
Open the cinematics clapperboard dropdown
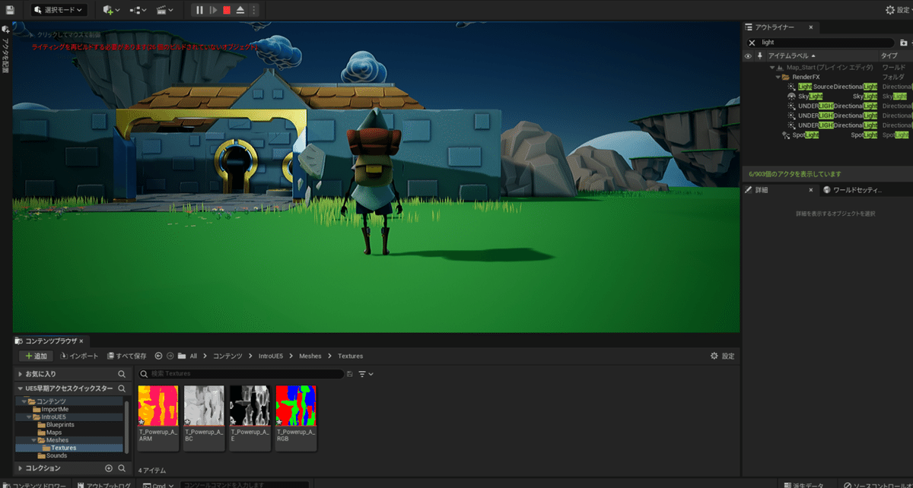coord(164,10)
